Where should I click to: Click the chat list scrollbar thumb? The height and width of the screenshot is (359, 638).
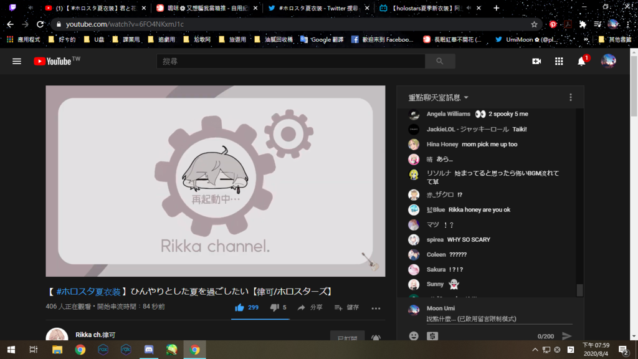[580, 290]
